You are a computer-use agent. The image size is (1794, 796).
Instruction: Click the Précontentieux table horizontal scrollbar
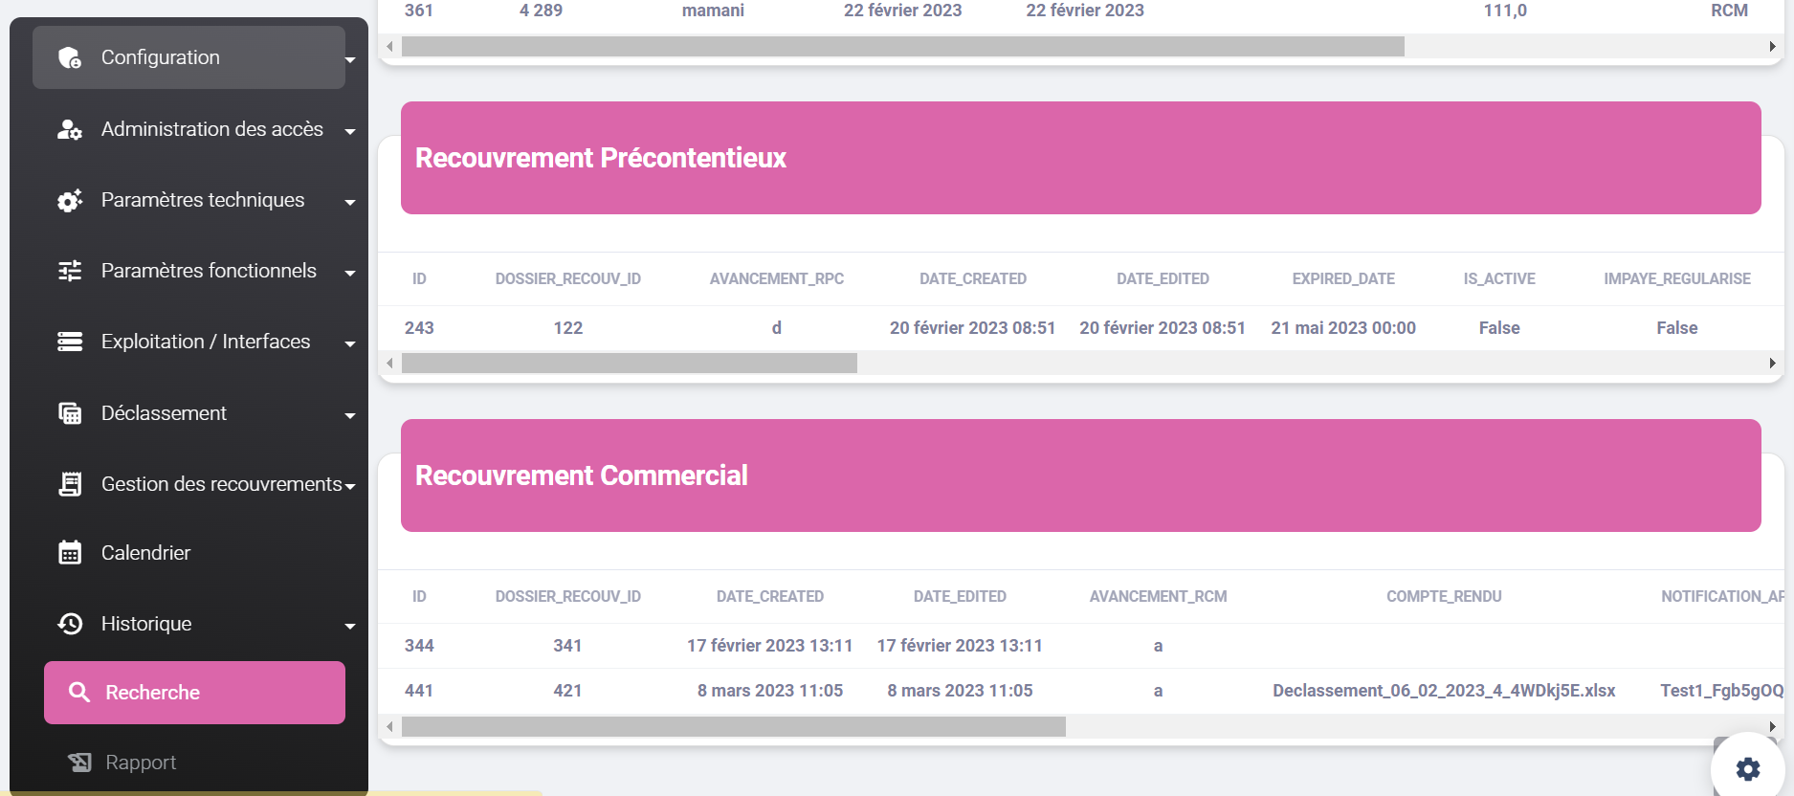[630, 364]
